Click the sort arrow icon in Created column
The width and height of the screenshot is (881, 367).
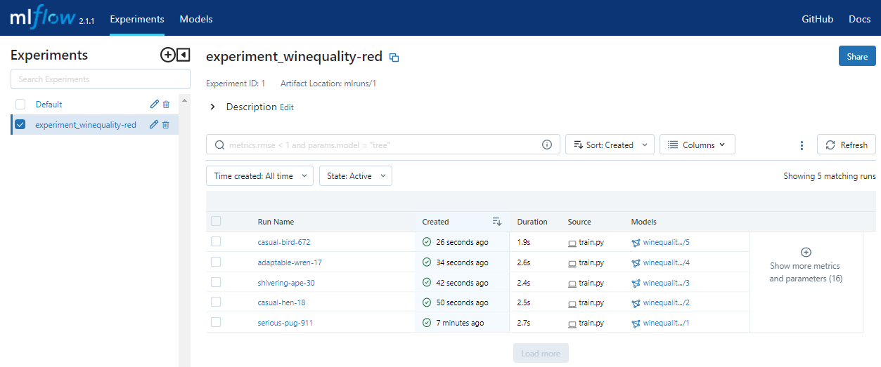(x=497, y=222)
